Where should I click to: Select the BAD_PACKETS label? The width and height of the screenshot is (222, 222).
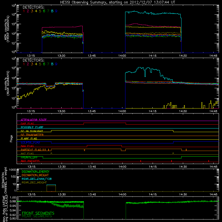tap(30, 161)
